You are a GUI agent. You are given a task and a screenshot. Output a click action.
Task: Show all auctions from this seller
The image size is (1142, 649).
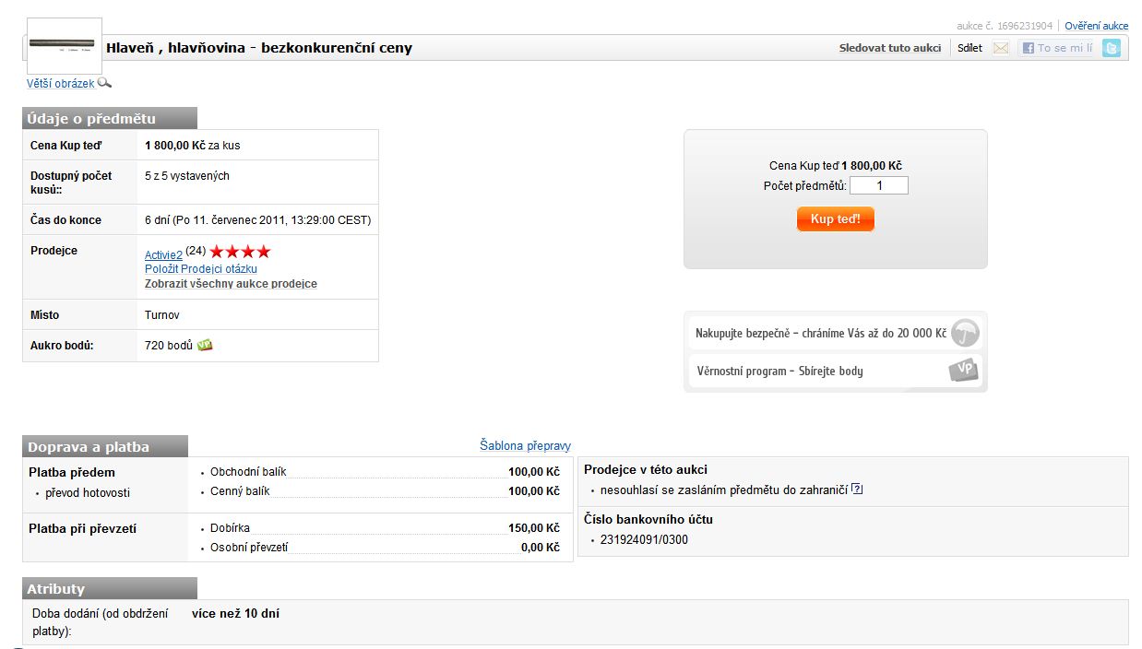[231, 284]
